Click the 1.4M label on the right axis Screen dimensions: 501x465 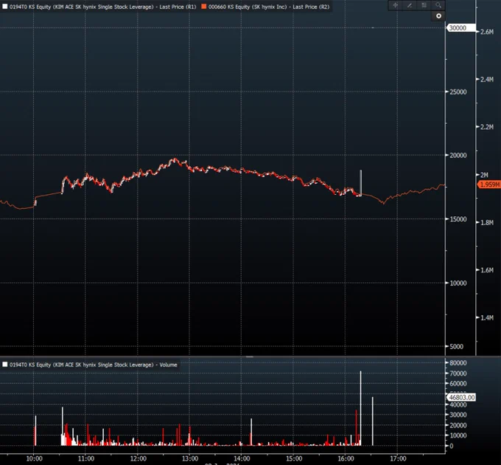click(486, 317)
